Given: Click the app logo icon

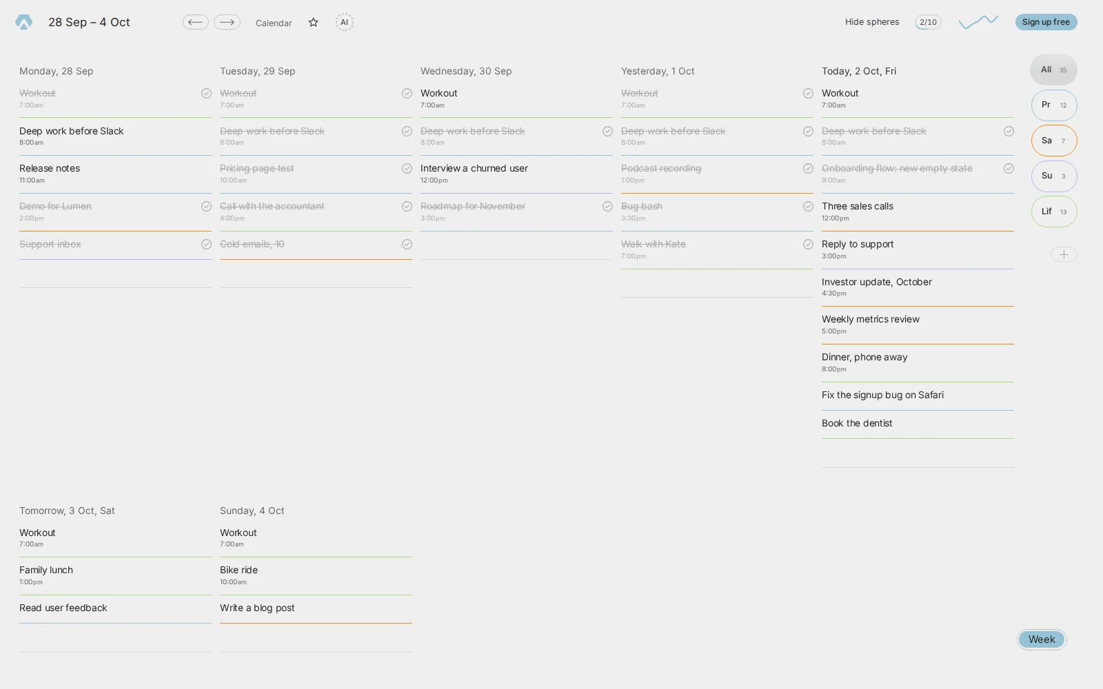Looking at the screenshot, I should [23, 22].
